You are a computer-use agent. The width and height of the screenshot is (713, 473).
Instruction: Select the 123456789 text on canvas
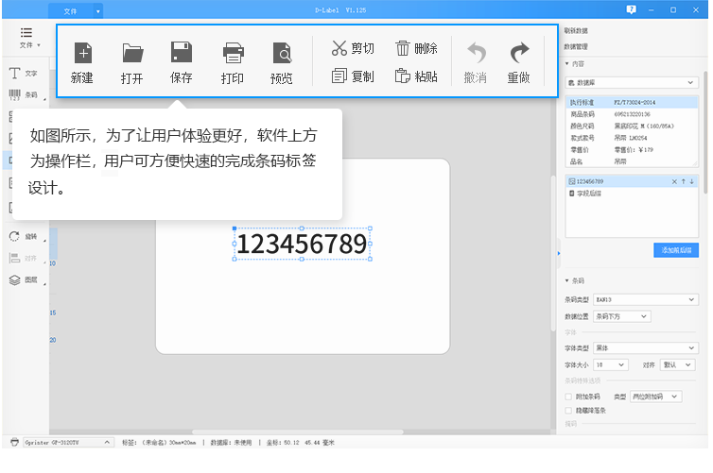point(302,245)
